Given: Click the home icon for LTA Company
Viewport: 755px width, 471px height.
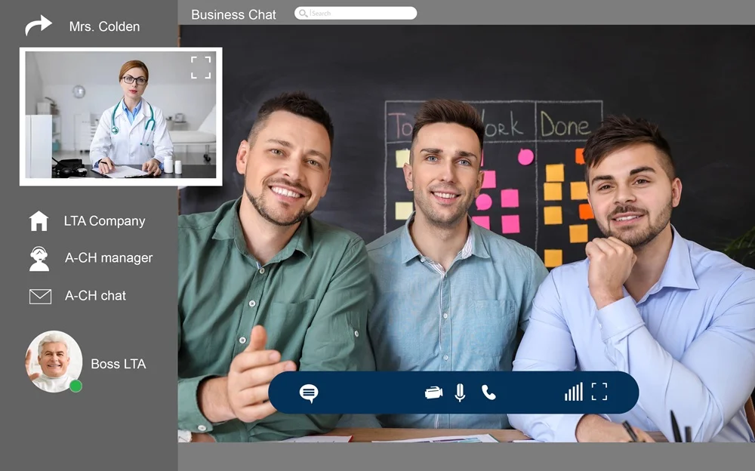Looking at the screenshot, I should (x=39, y=221).
